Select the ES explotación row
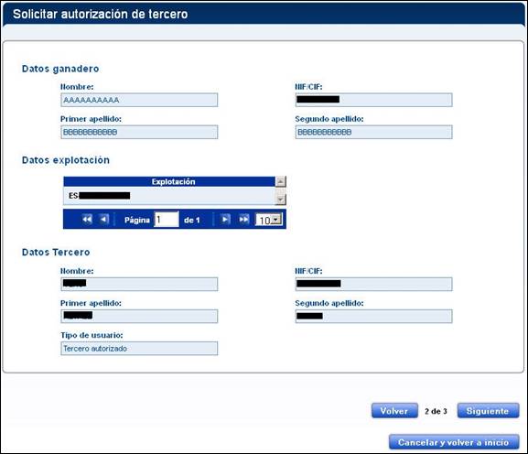 (x=169, y=196)
